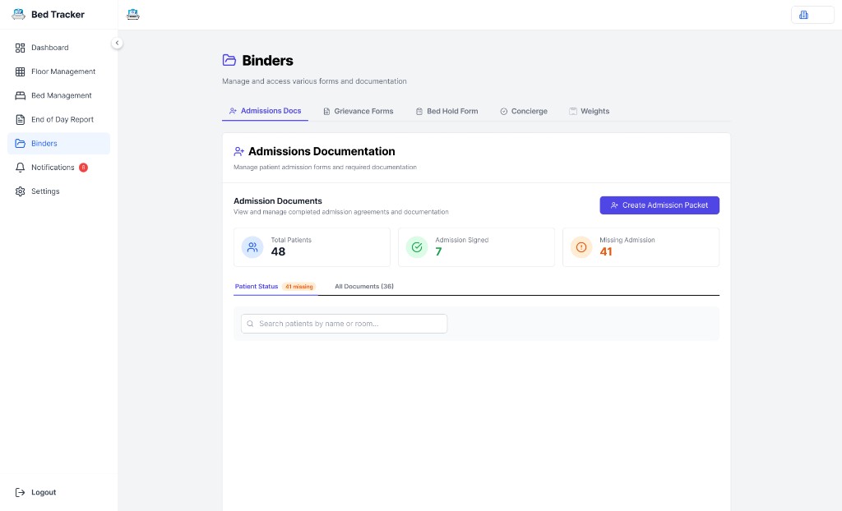Image resolution: width=842 pixels, height=511 pixels.
Task: Click the 41 missing badge
Action: [299, 287]
